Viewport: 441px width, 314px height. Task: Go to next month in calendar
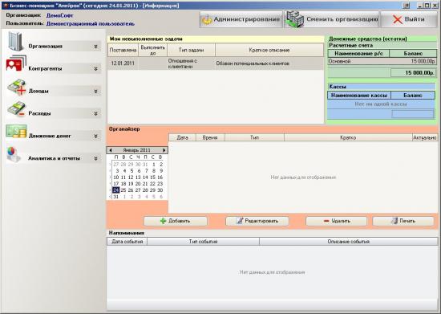(x=164, y=150)
